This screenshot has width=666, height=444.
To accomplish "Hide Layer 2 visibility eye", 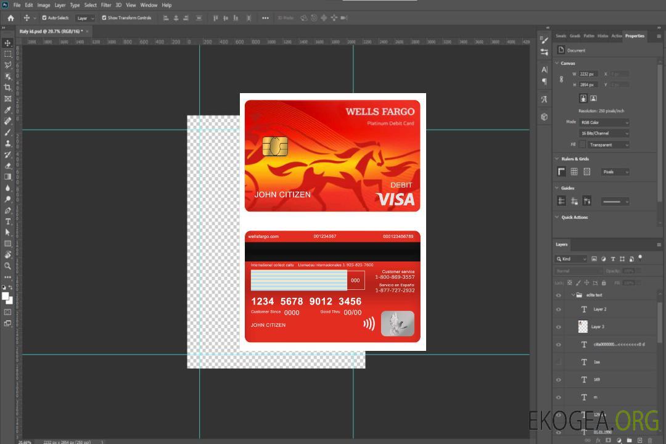I will pyautogui.click(x=559, y=310).
